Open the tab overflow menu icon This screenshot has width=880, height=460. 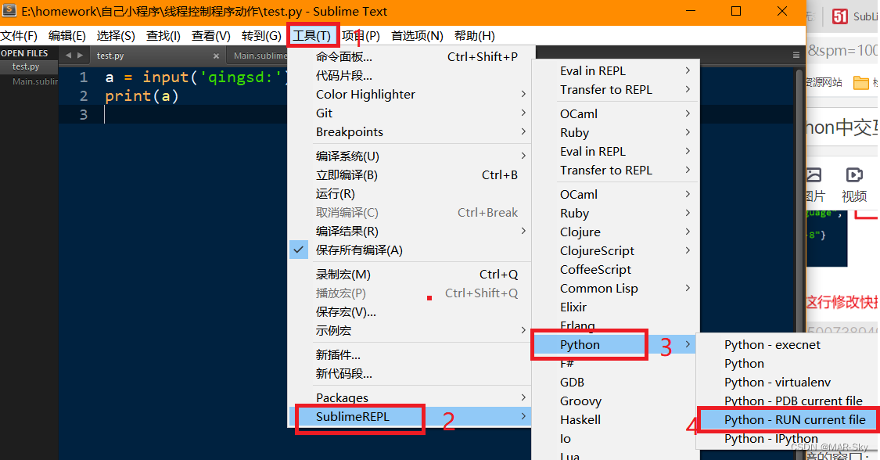tap(796, 55)
